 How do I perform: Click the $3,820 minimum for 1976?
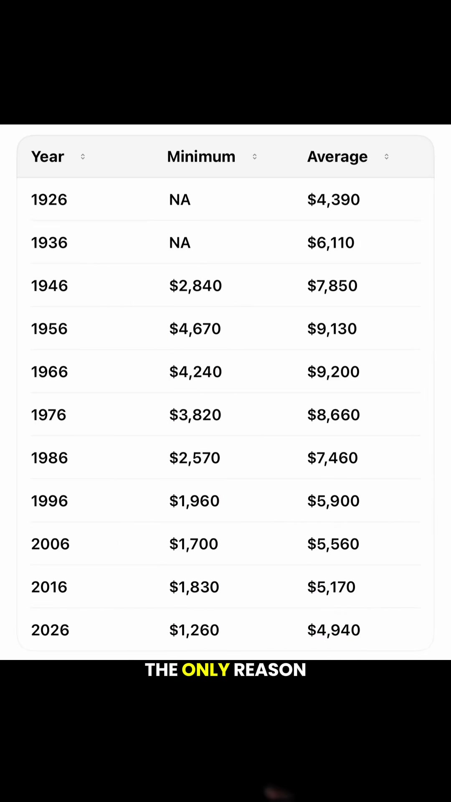click(195, 415)
